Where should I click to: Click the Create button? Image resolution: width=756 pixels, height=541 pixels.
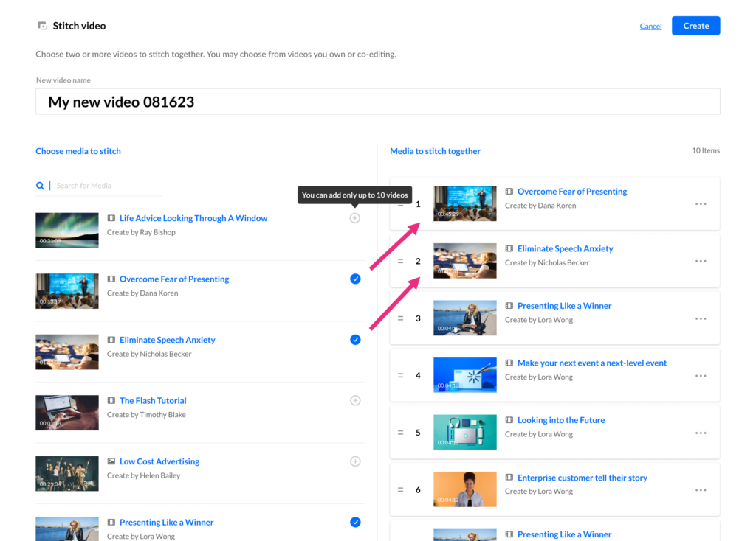[695, 26]
